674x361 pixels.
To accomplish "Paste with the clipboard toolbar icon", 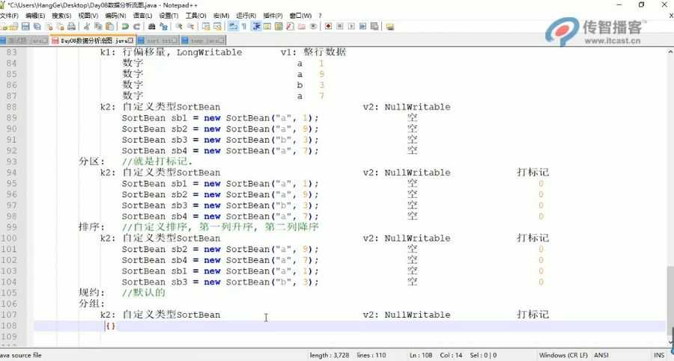I will [x=110, y=27].
